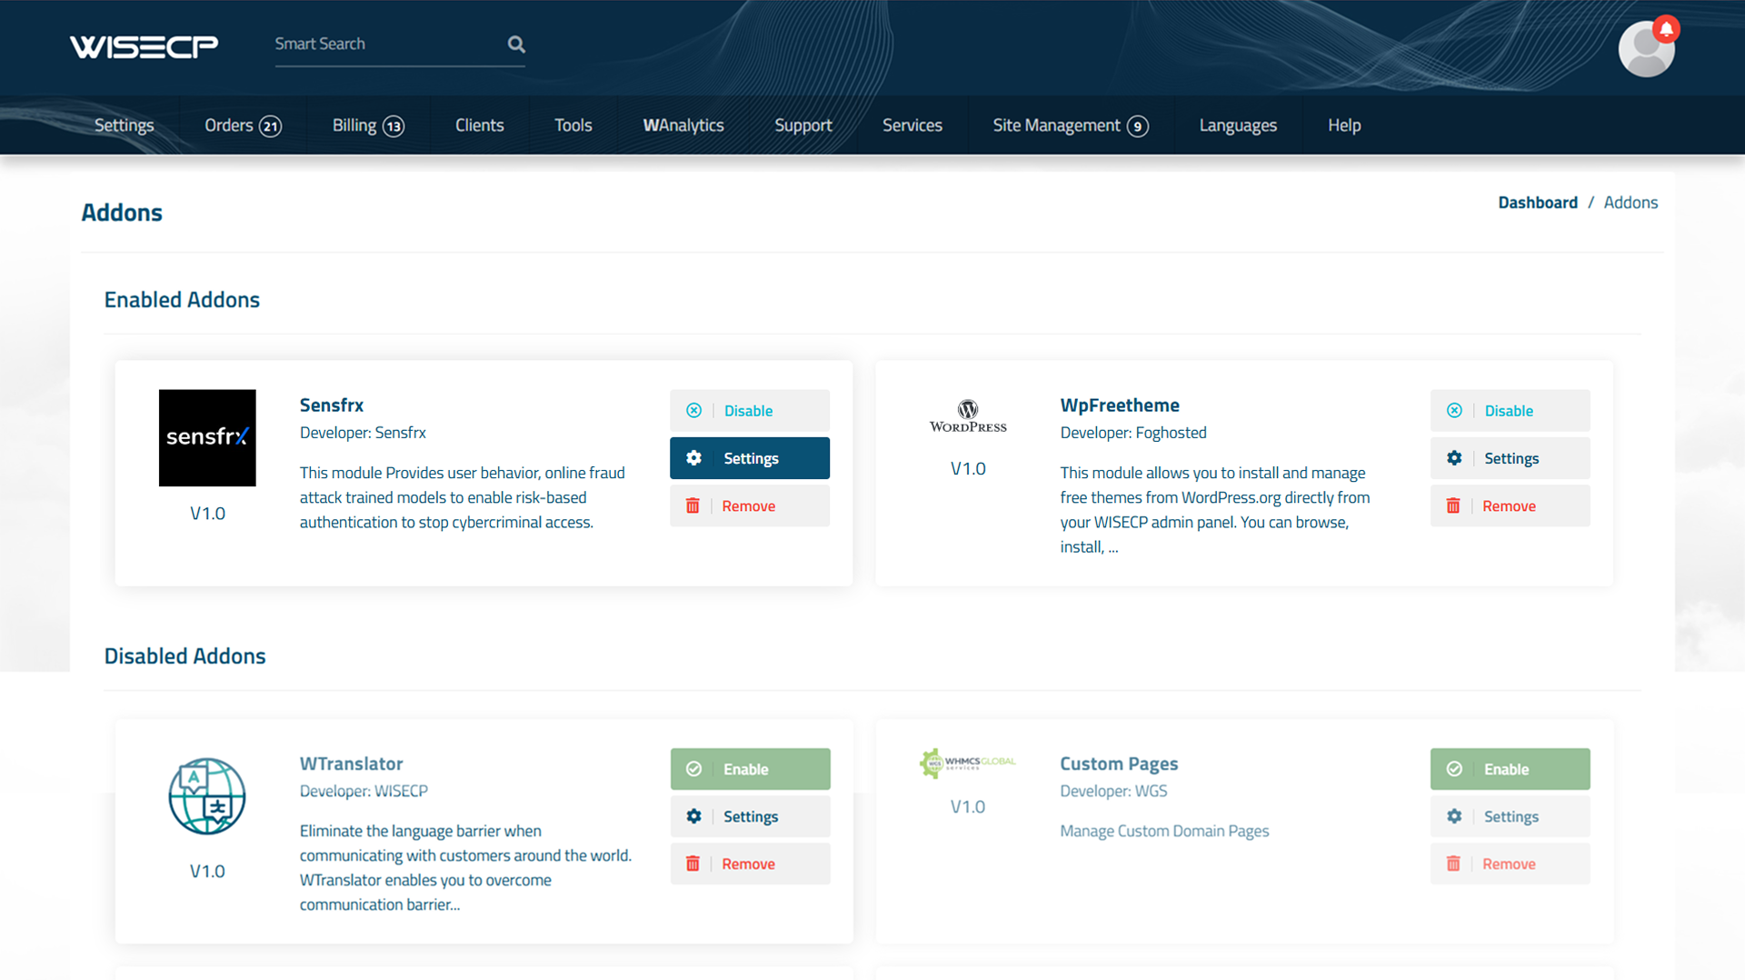Disable the WpFreetheme addon
Image resolution: width=1745 pixels, height=980 pixels.
click(1511, 411)
